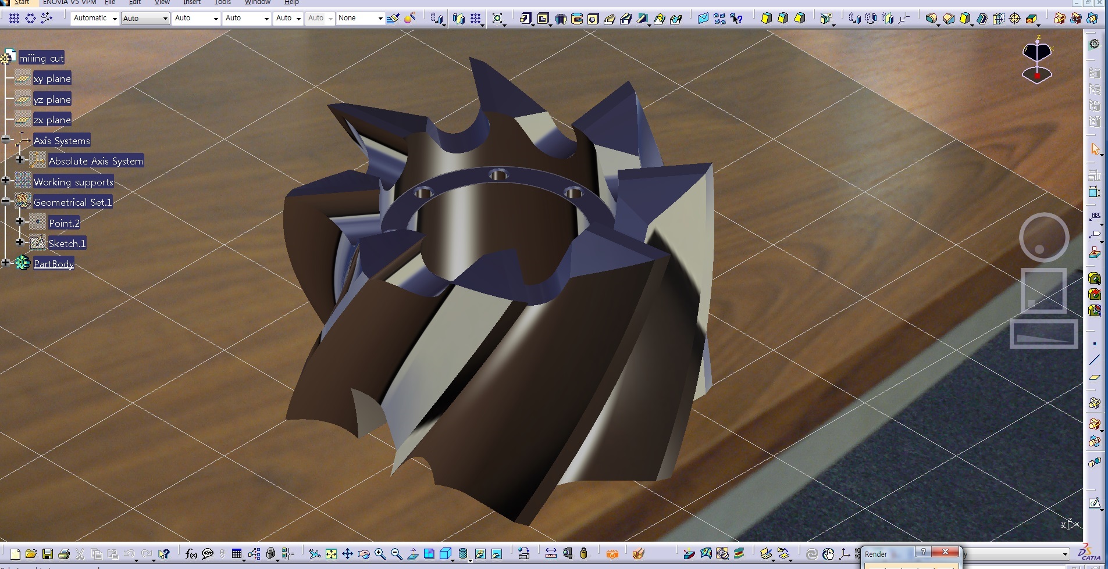
Task: Open the Tools menu
Action: (x=223, y=2)
